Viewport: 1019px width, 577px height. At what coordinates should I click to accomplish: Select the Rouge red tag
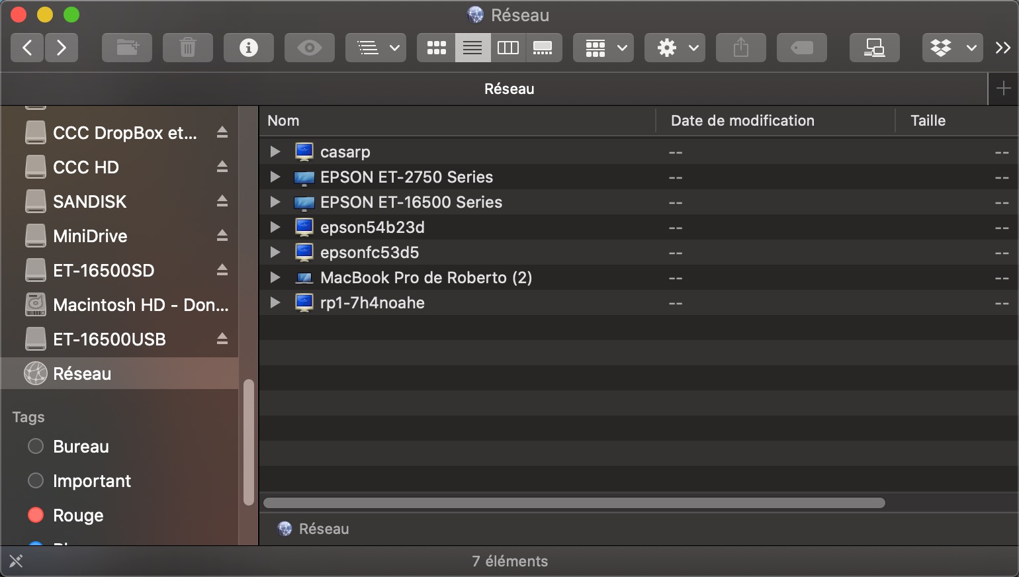pos(78,515)
